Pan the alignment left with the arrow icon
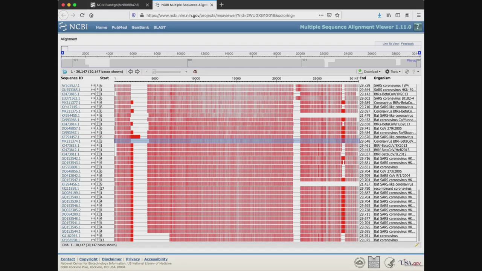 130,72
